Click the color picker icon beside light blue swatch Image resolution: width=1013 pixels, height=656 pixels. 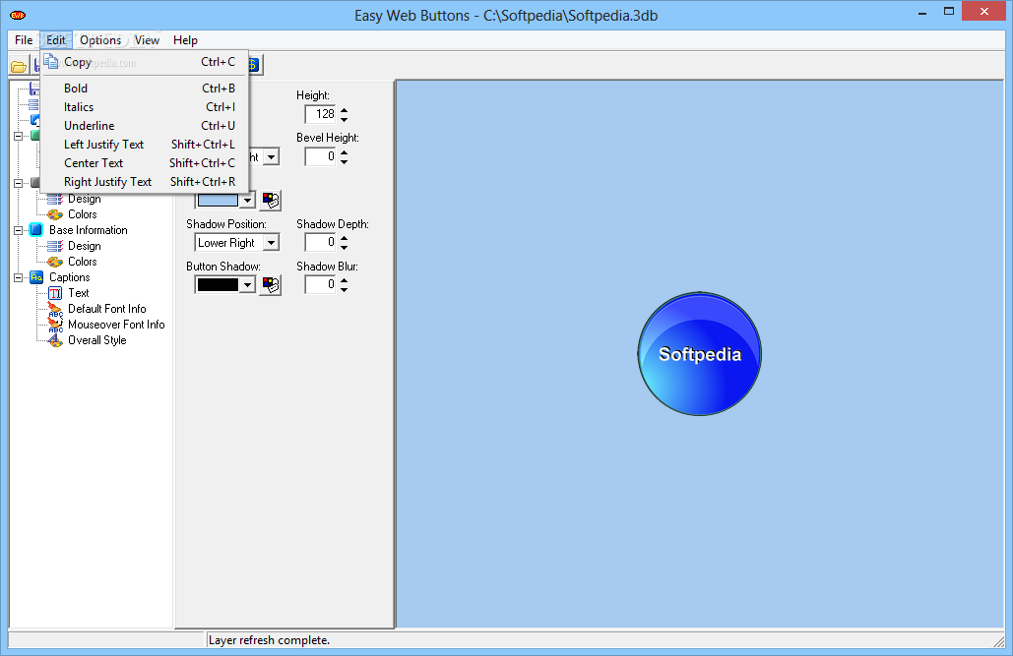pyautogui.click(x=271, y=201)
